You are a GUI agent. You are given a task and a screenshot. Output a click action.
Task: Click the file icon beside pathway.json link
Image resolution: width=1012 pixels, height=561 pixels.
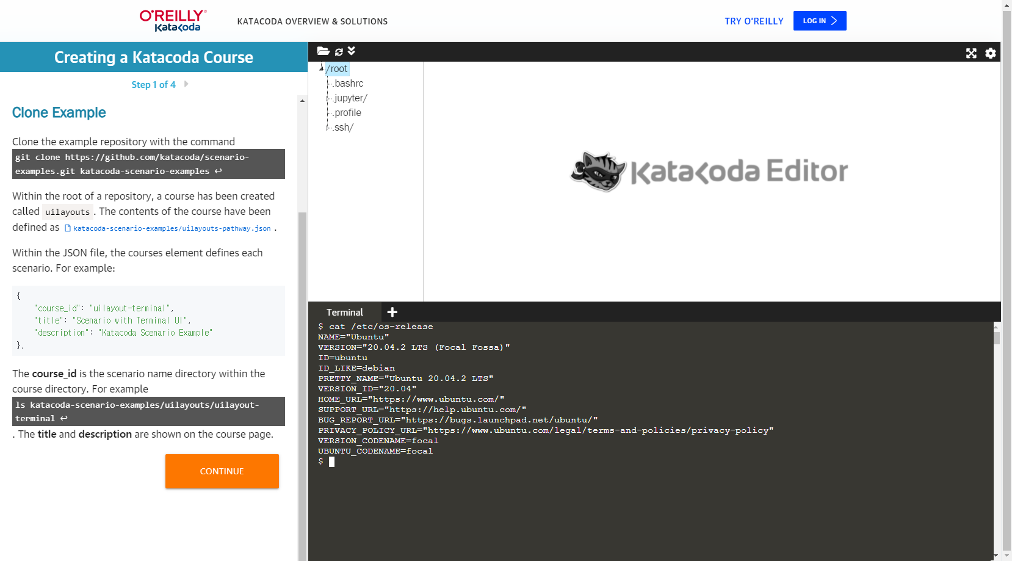[x=68, y=228]
